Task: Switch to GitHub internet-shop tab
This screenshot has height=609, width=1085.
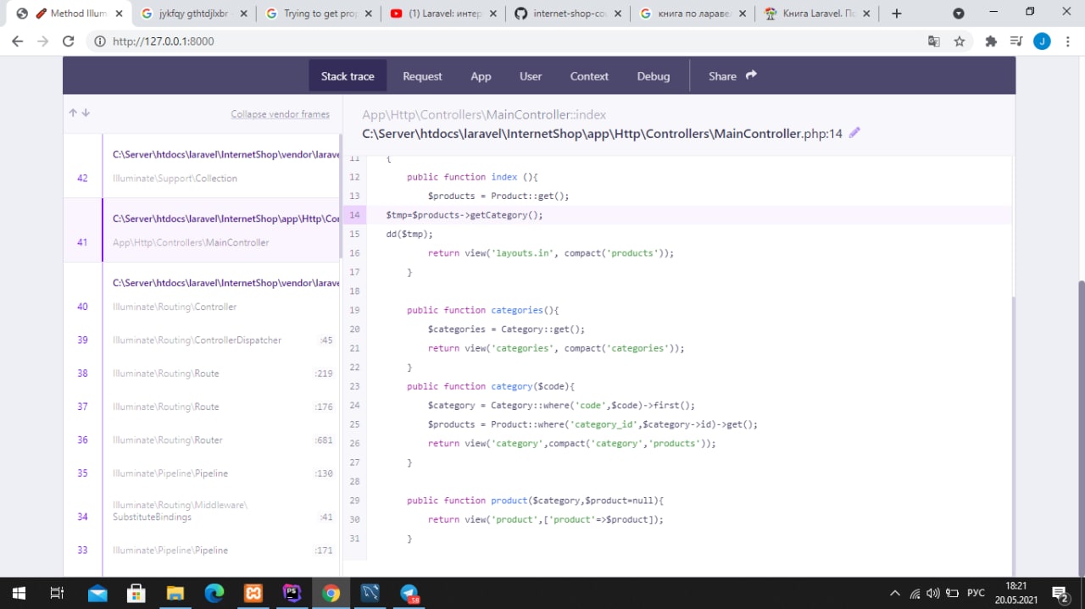Action: pyautogui.click(x=568, y=14)
